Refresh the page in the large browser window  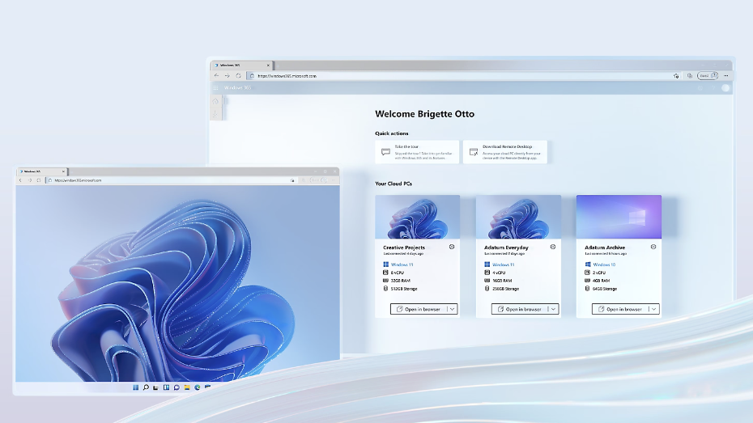pyautogui.click(x=238, y=76)
